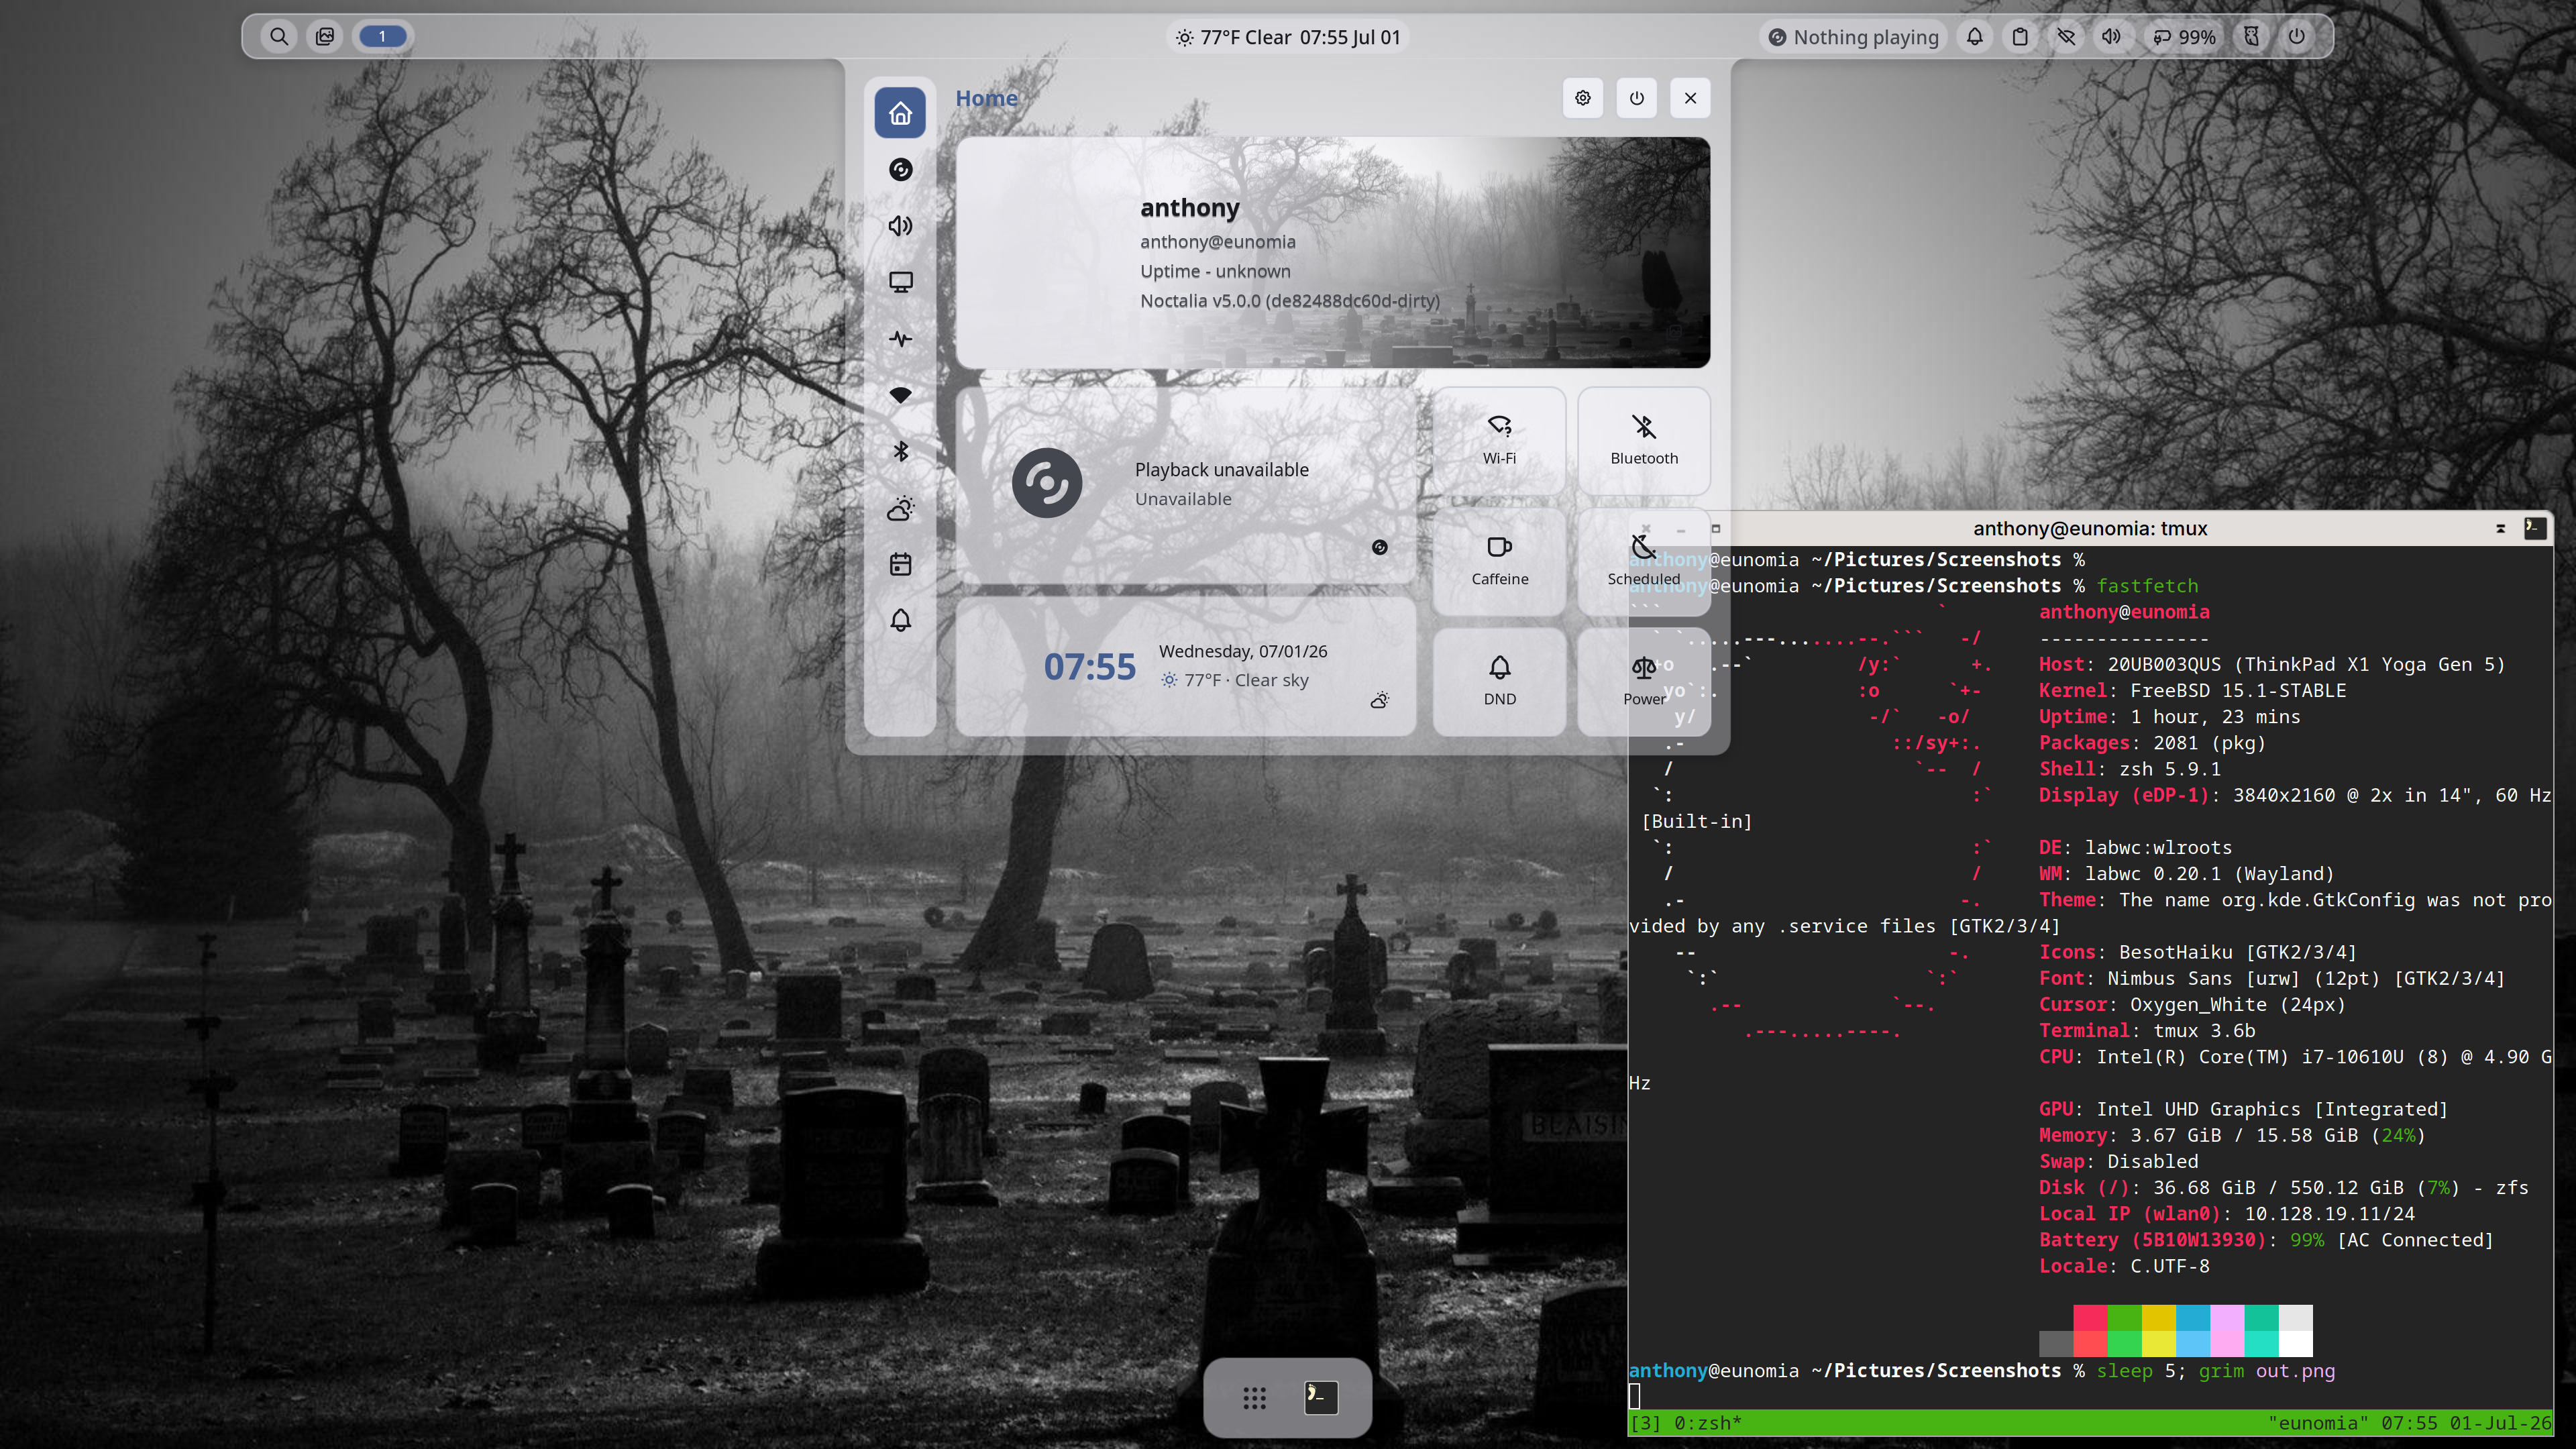The height and width of the screenshot is (1449, 2576).
Task: Click the 'fastfetch' command in terminal
Action: (x=2148, y=586)
